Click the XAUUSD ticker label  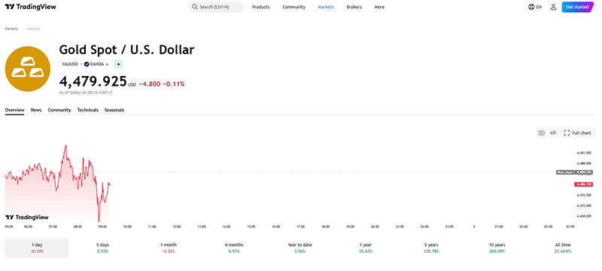click(x=70, y=64)
